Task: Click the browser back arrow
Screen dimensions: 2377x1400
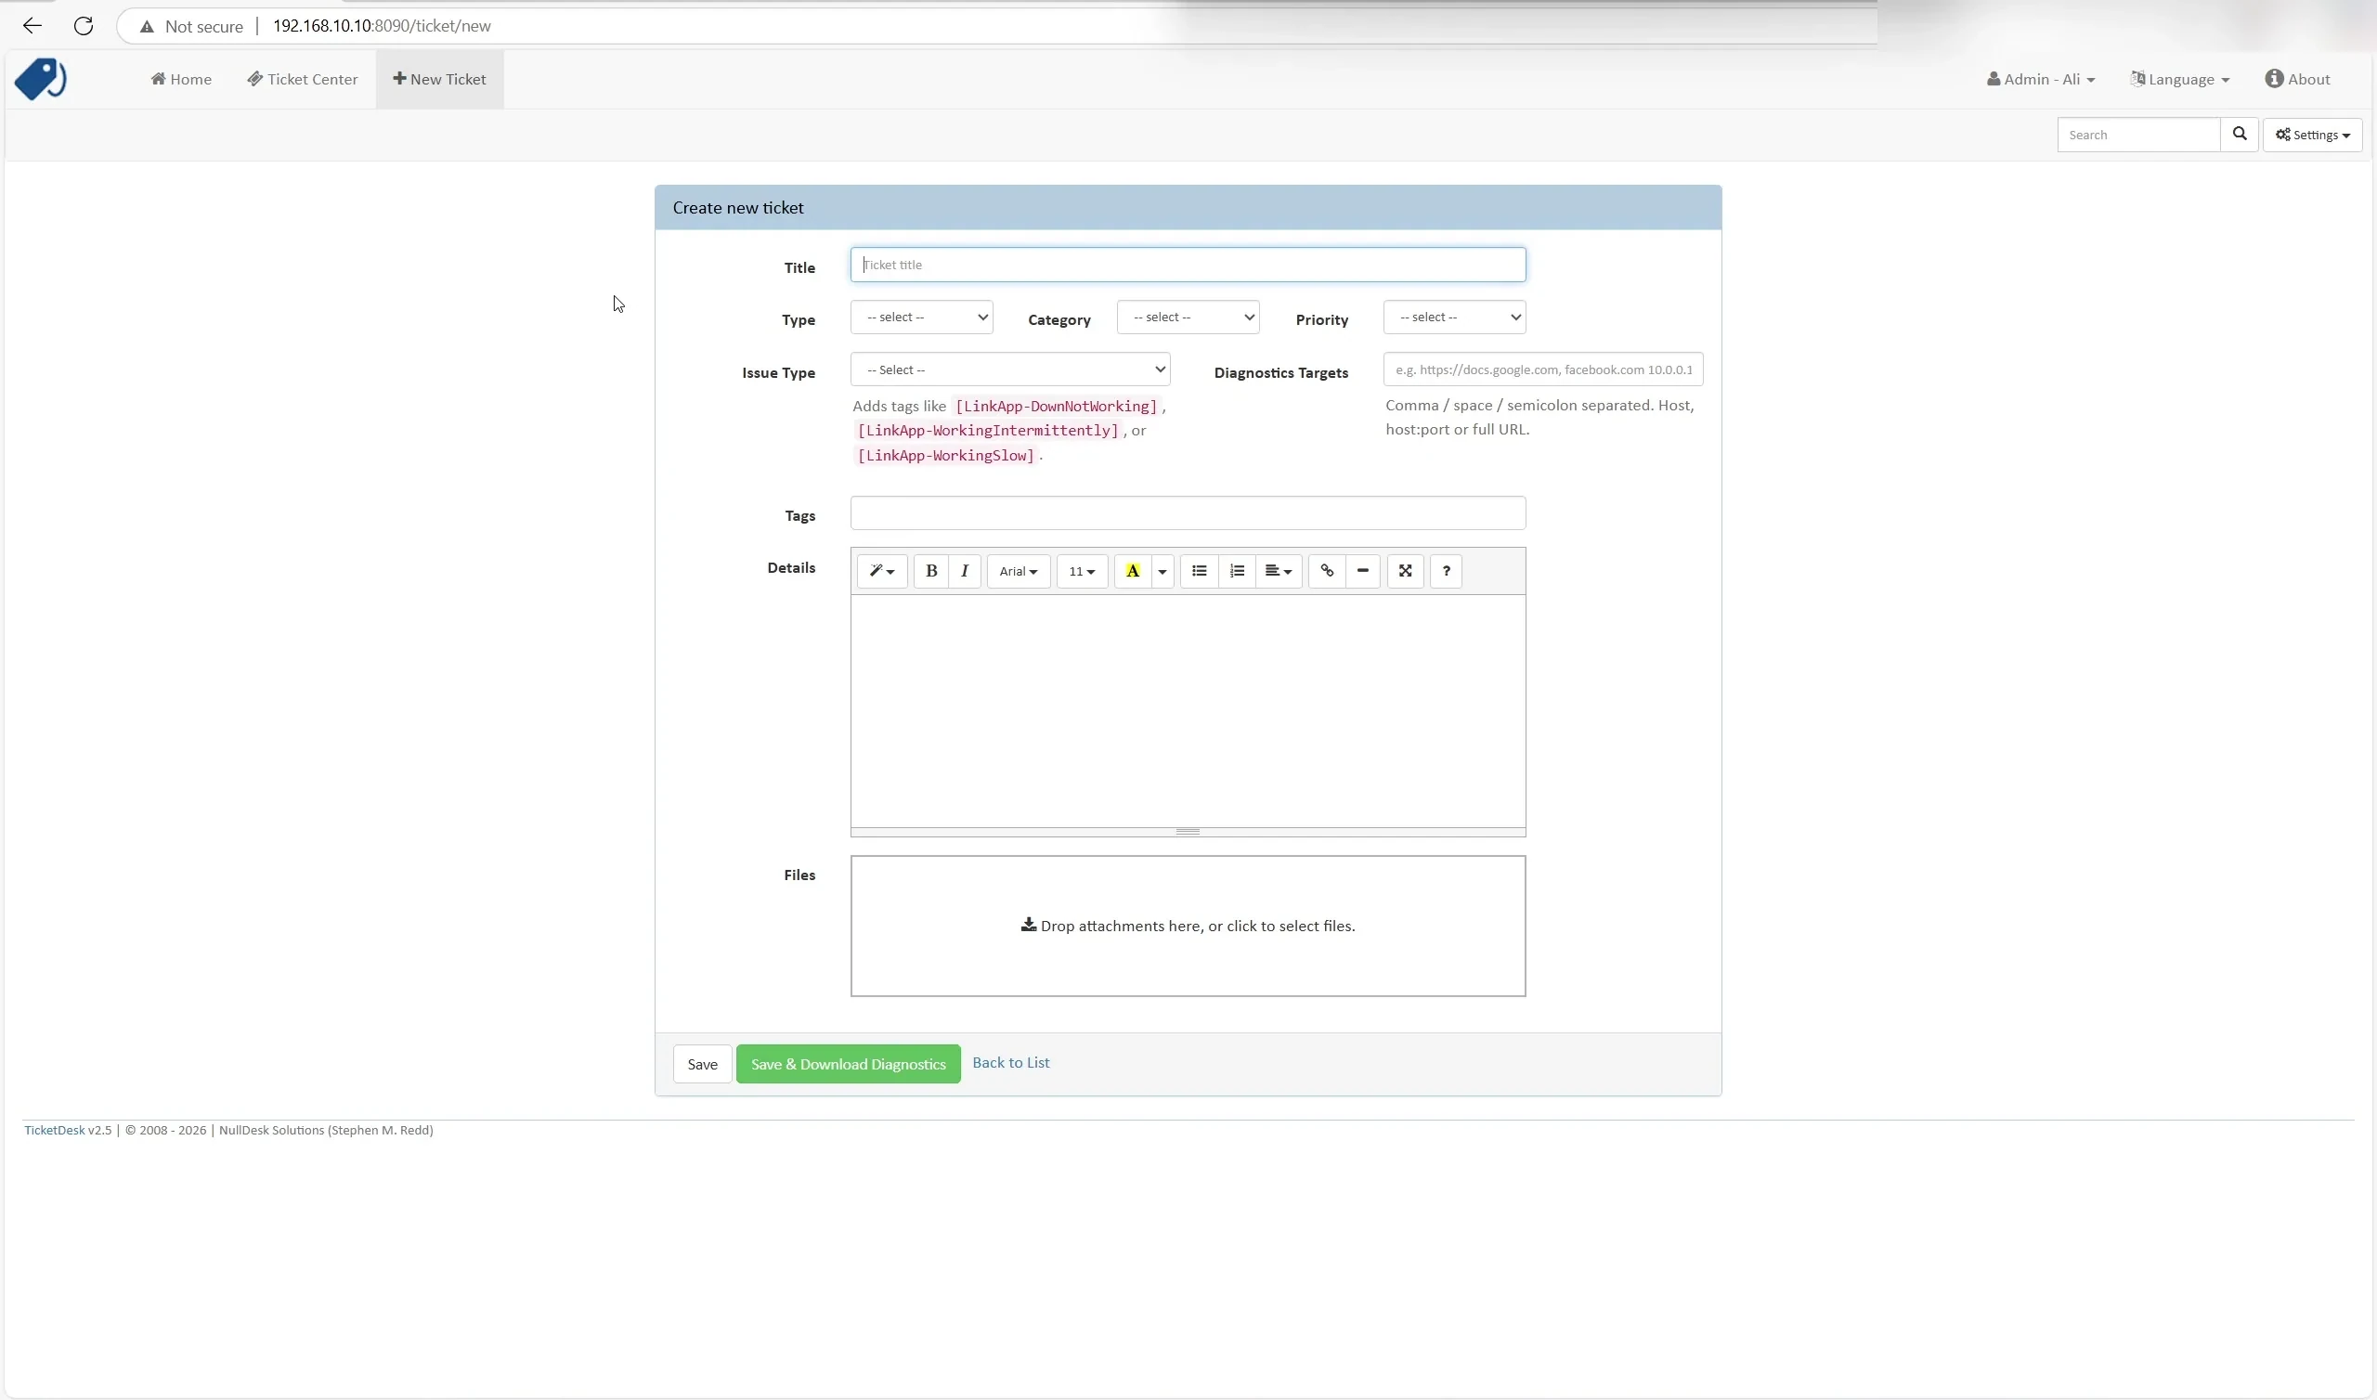Action: pyautogui.click(x=32, y=26)
